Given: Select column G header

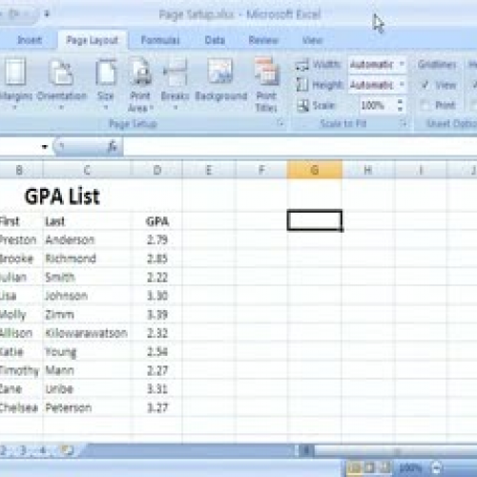Looking at the screenshot, I should pyautogui.click(x=315, y=170).
